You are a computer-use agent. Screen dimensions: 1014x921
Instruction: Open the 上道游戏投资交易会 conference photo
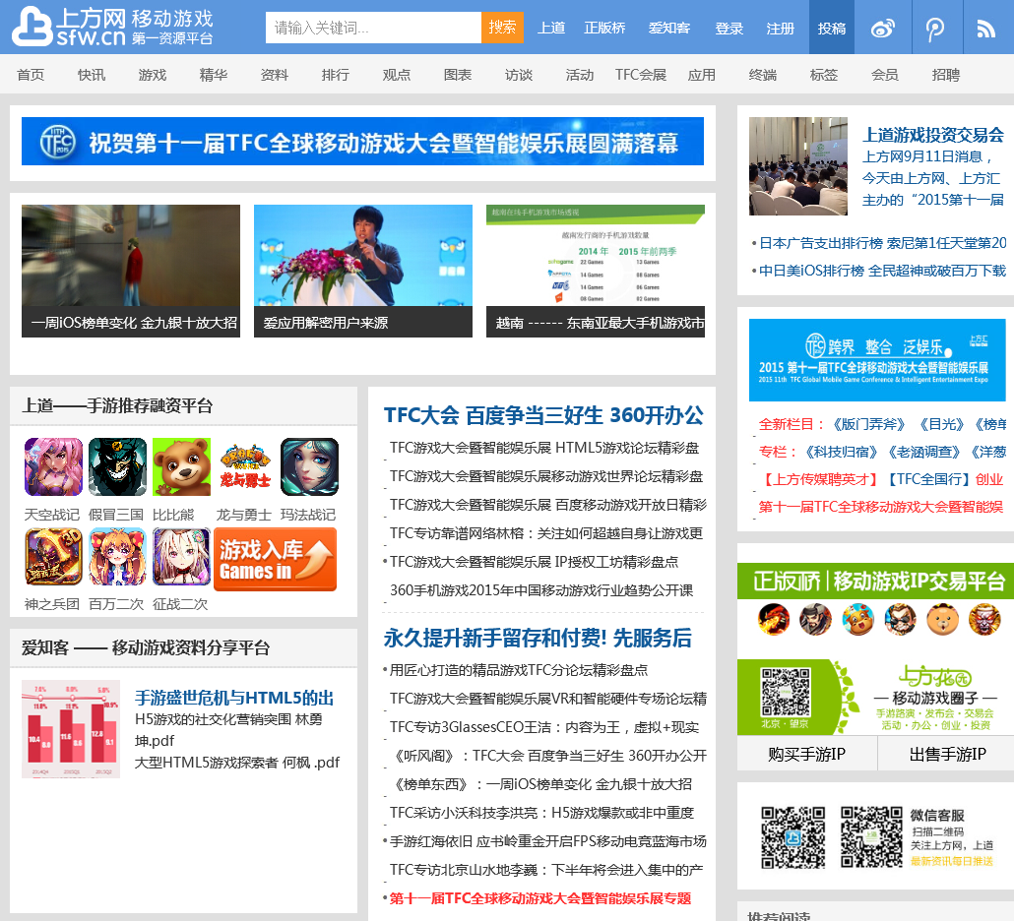tap(798, 166)
